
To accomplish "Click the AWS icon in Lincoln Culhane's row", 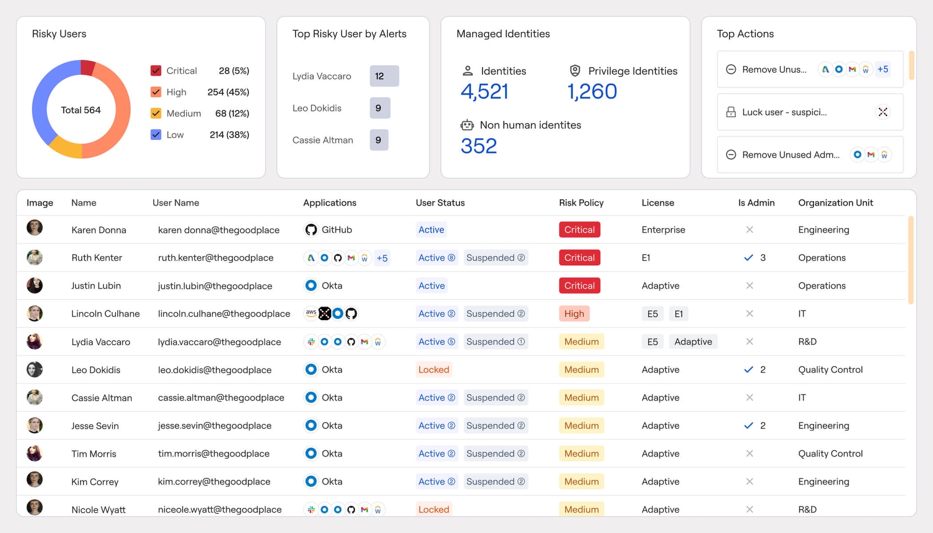I will 311,314.
